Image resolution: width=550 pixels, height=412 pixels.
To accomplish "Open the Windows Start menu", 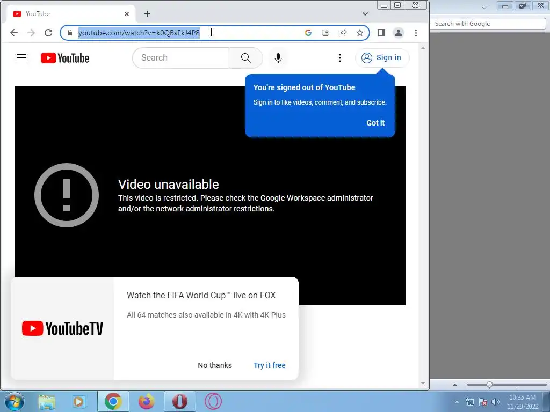I will (15, 401).
